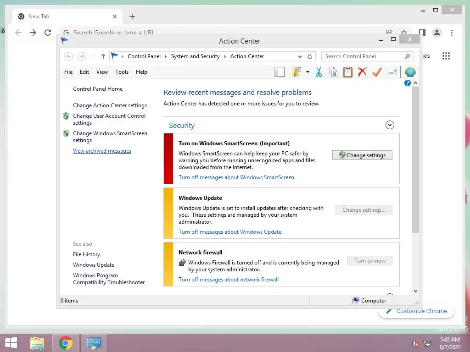
Task: Open the Edit menu
Action: pos(84,72)
